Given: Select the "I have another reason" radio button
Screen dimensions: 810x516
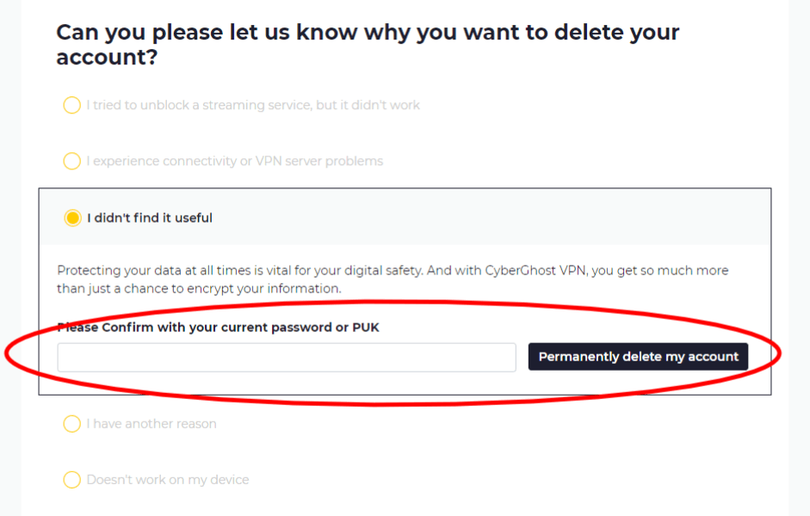Looking at the screenshot, I should click(71, 424).
